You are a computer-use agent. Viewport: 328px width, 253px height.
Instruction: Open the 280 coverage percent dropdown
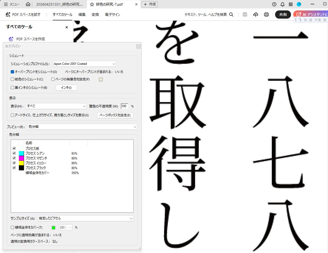click(66, 227)
